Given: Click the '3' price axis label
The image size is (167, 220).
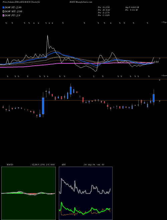Looking at the screenshot, I should [160, 101].
